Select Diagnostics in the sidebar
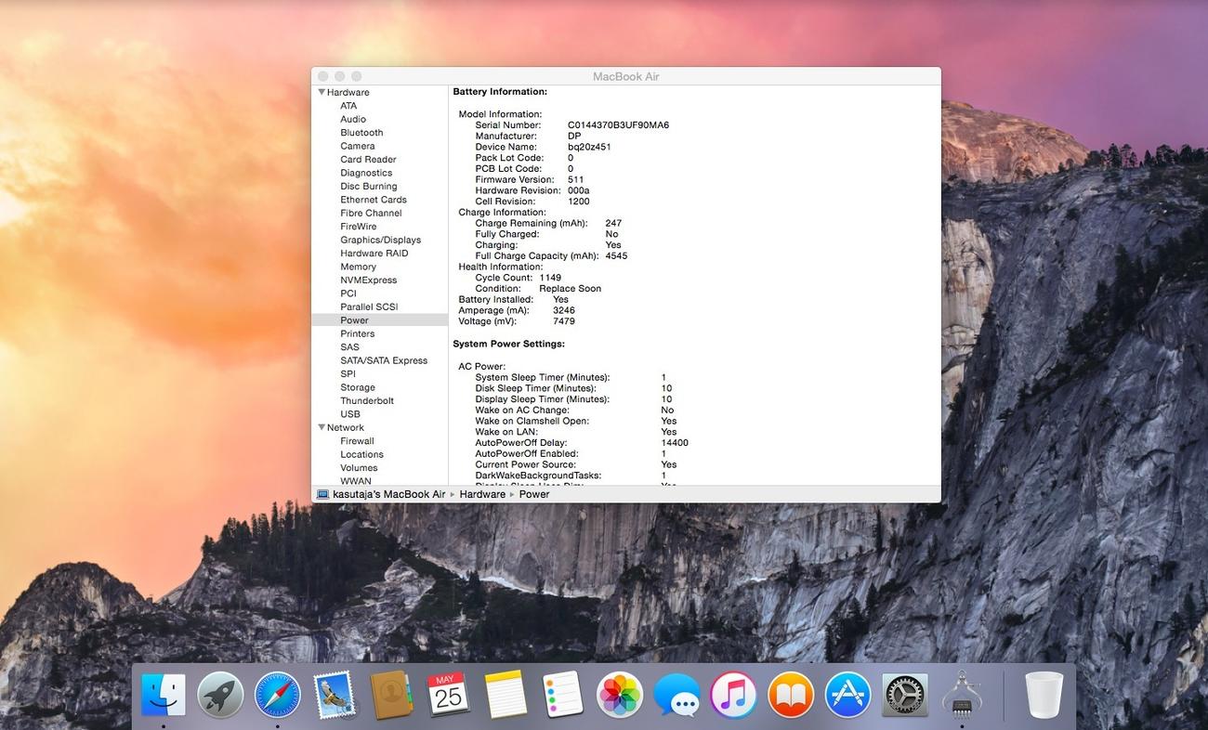This screenshot has width=1208, height=730. [366, 173]
